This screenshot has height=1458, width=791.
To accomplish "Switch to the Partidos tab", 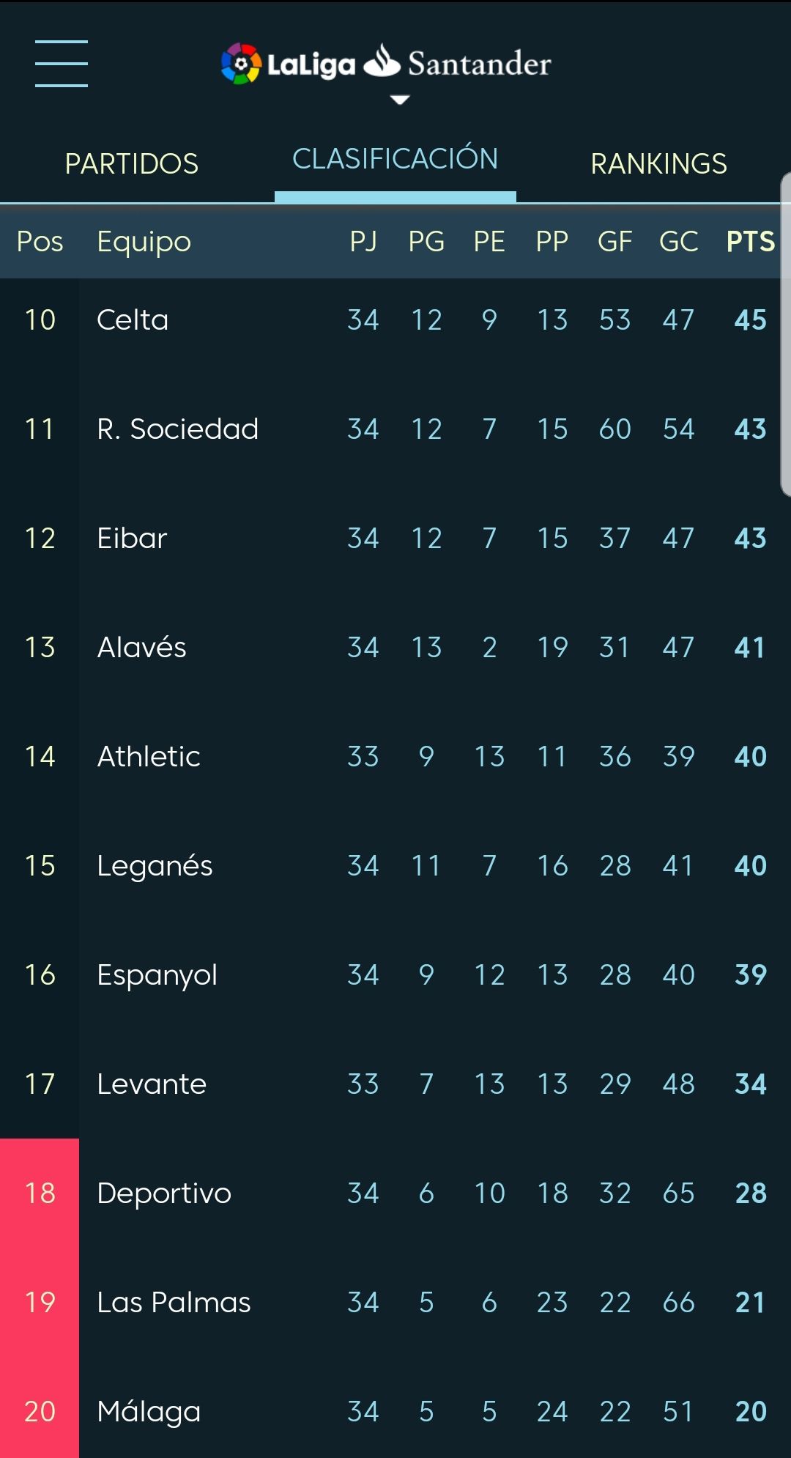I will [x=132, y=163].
